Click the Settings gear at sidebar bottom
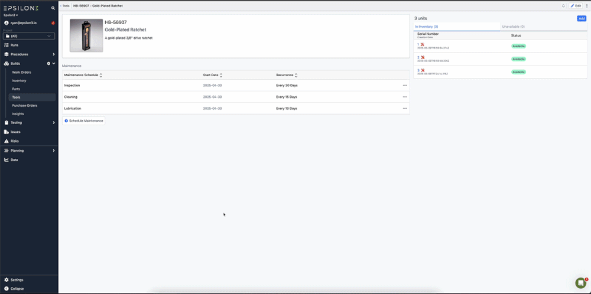This screenshot has height=294, width=591. pos(7,280)
